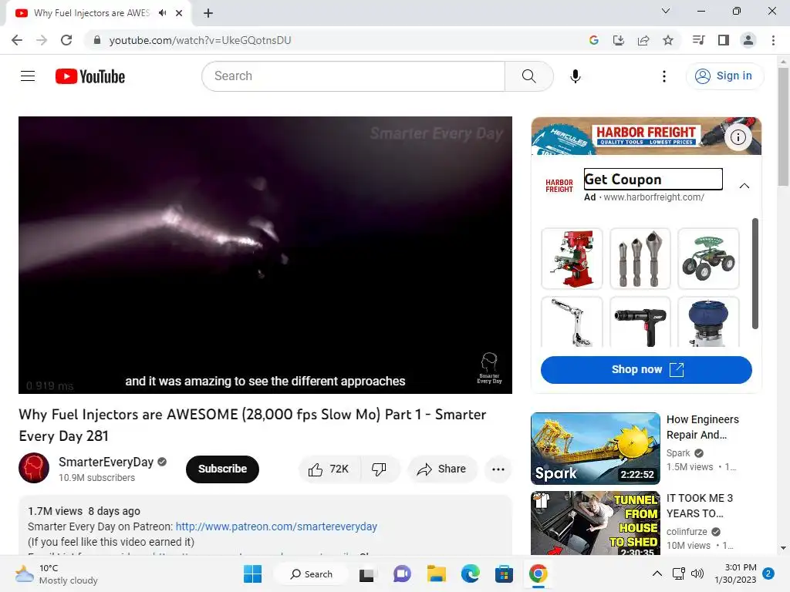Toggle the Chrome side panel
Image resolution: width=790 pixels, height=592 pixels.
pos(724,40)
